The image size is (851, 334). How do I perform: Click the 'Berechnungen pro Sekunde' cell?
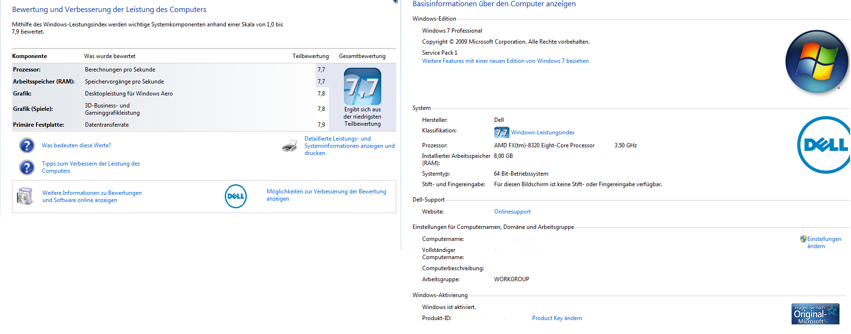(120, 70)
